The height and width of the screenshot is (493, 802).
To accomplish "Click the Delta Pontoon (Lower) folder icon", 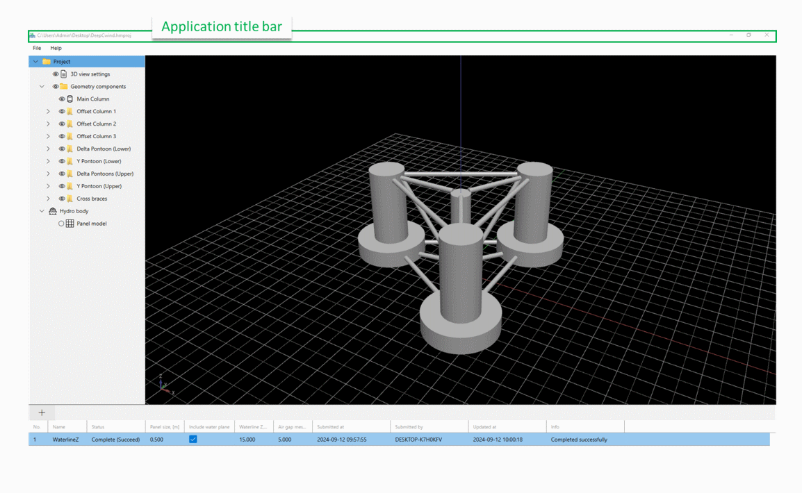I will click(x=70, y=149).
